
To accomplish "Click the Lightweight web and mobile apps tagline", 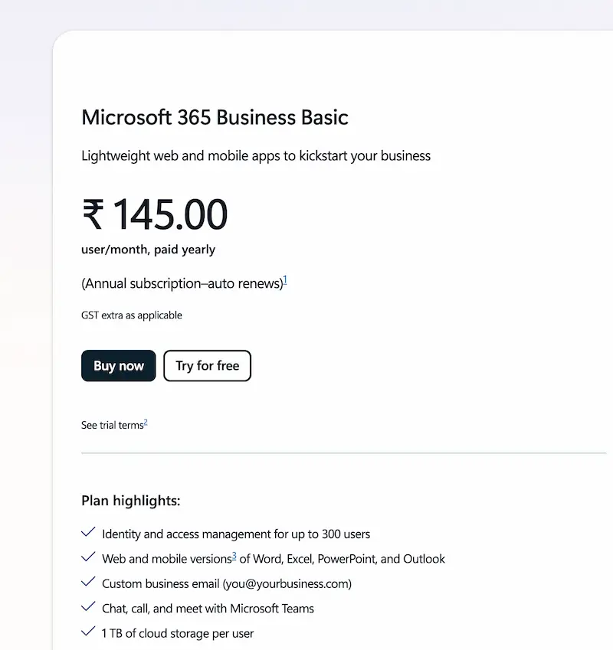I will [256, 156].
